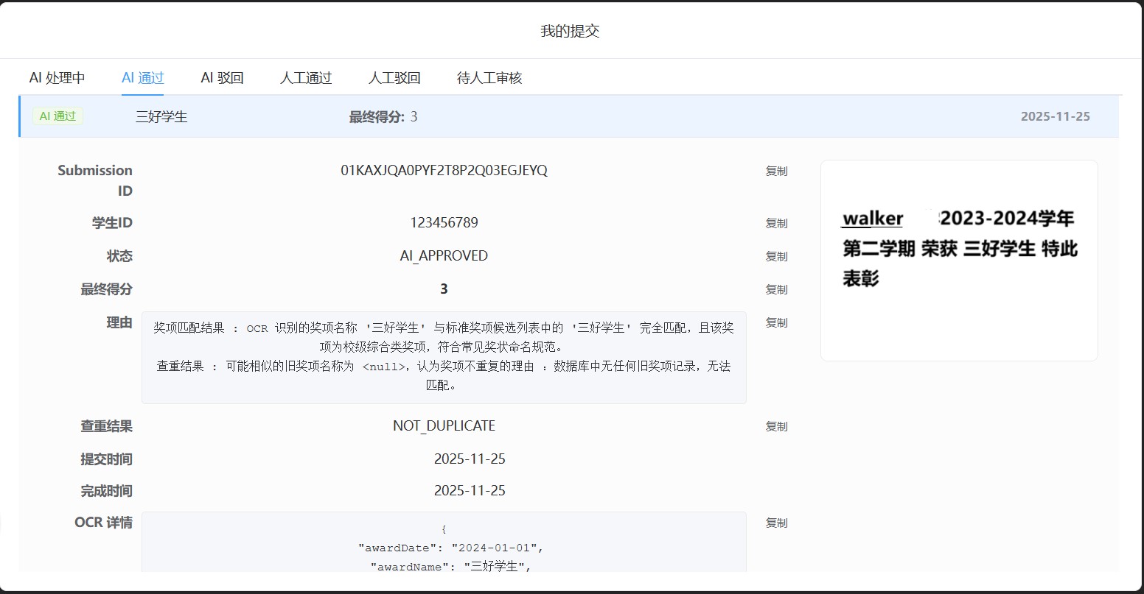Click the bold score 3 in details

point(444,289)
